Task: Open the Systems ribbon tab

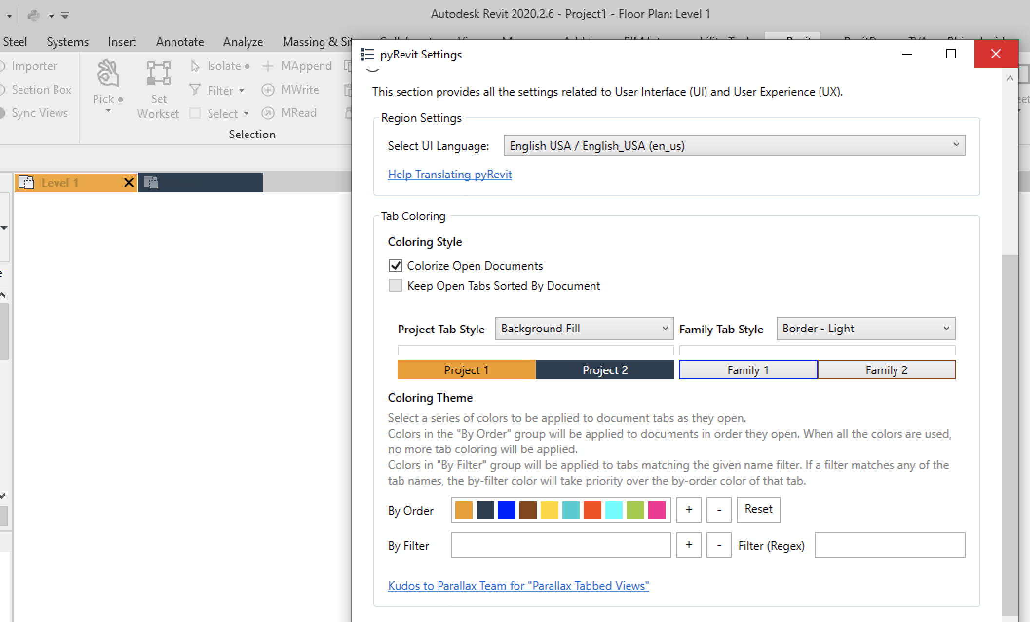Action: [67, 42]
